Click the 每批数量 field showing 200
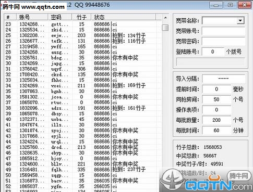 (x=216, y=120)
